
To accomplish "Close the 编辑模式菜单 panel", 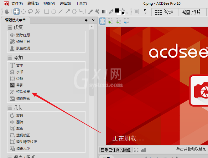I will tap(93, 20).
